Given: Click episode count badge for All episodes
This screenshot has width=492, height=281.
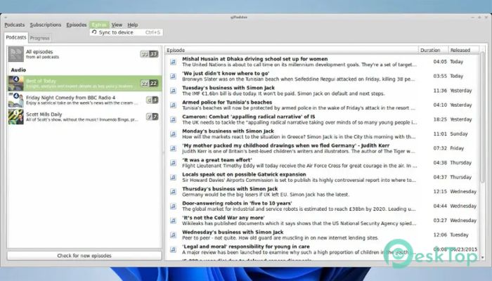Looking at the screenshot, I should tap(149, 54).
